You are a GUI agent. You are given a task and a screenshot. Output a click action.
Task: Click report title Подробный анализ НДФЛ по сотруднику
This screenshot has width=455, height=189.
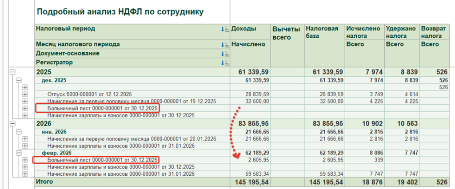click(x=120, y=12)
